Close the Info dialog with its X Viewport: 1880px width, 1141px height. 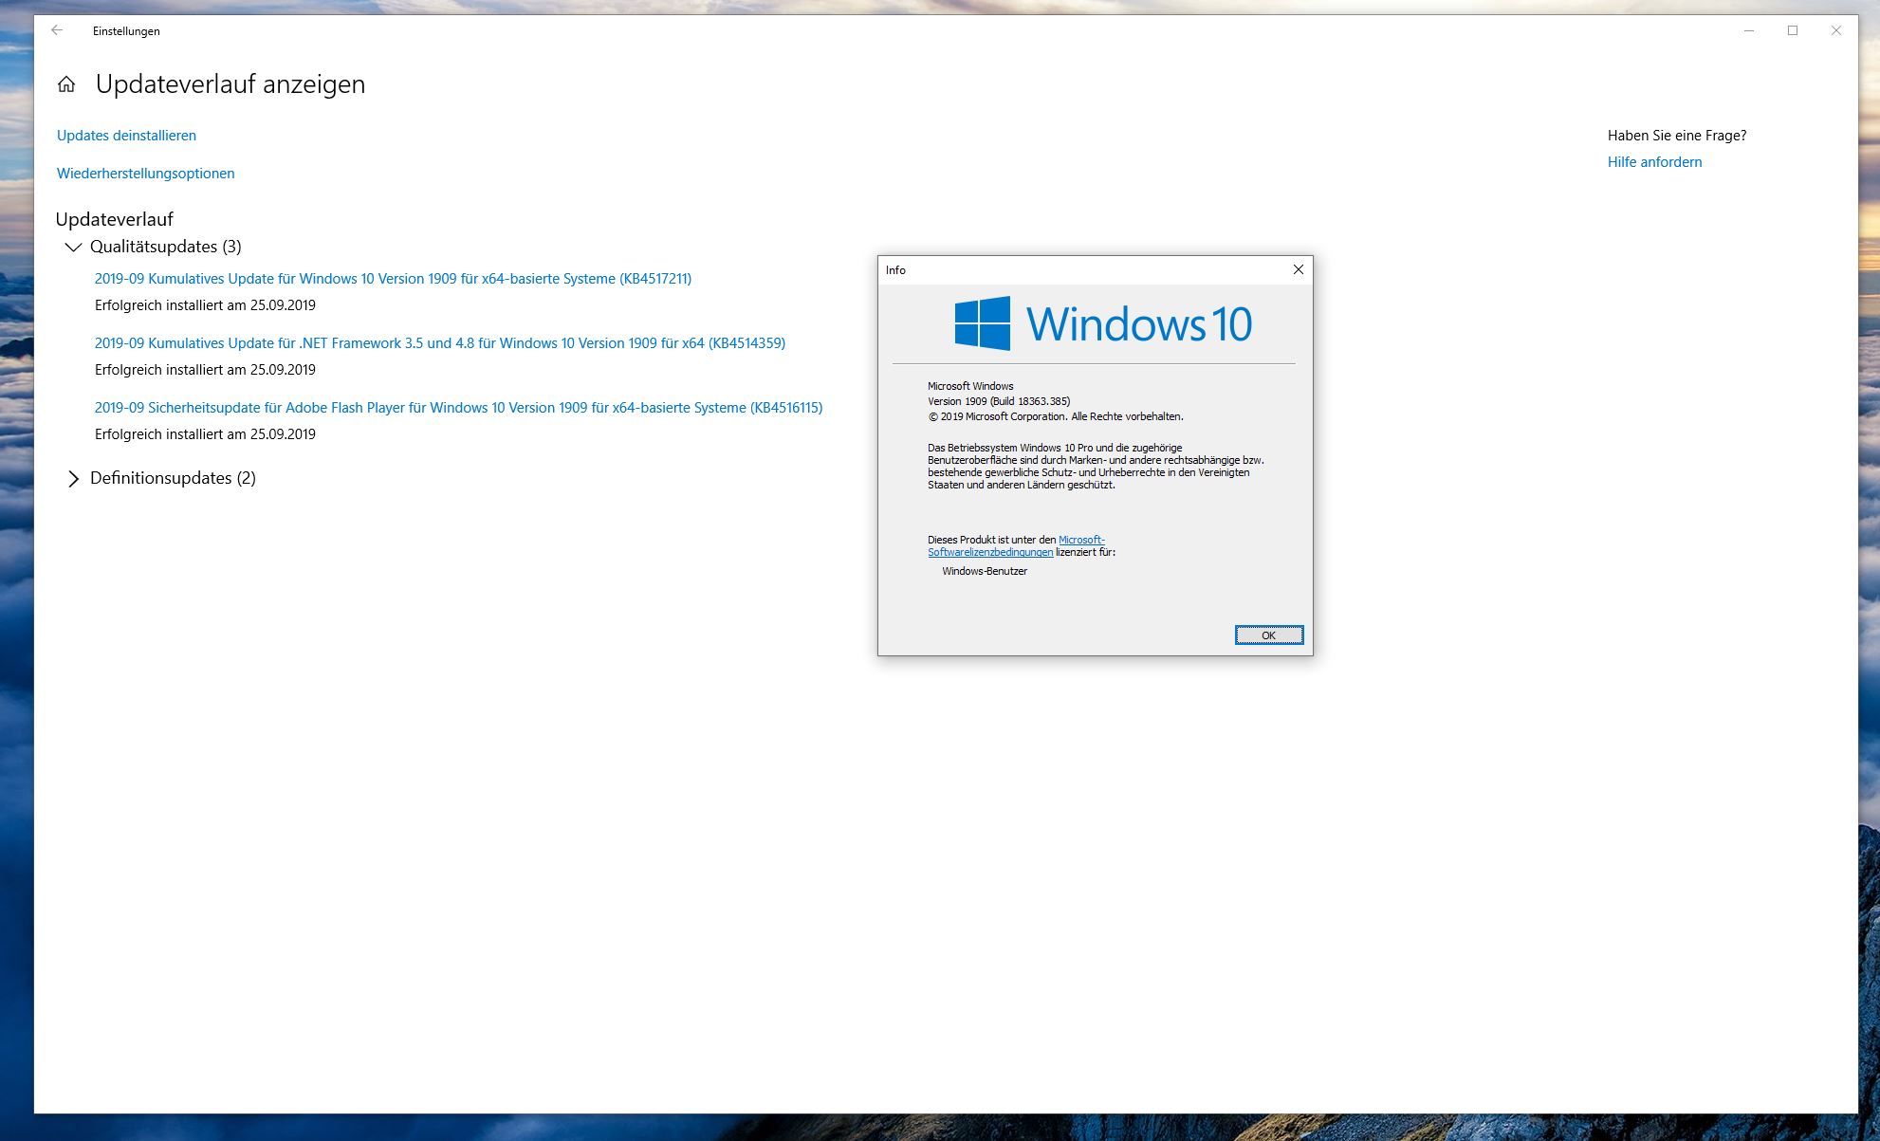[x=1298, y=270]
